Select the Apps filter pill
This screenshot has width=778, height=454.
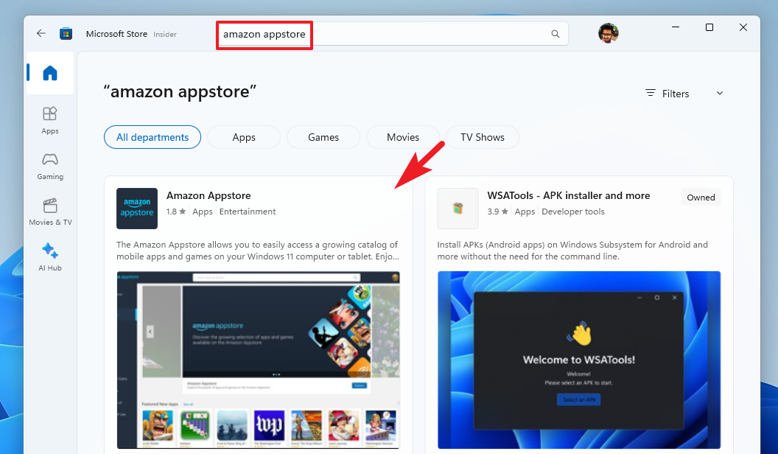coord(244,137)
